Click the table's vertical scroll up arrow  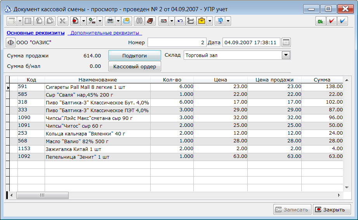coord(347,80)
